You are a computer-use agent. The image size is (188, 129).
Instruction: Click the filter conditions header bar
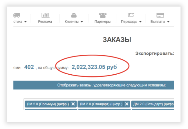pyautogui.click(x=94, y=85)
